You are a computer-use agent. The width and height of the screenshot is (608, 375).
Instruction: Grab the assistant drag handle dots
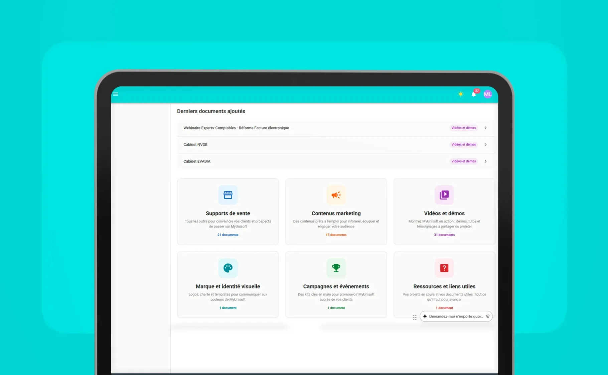415,317
